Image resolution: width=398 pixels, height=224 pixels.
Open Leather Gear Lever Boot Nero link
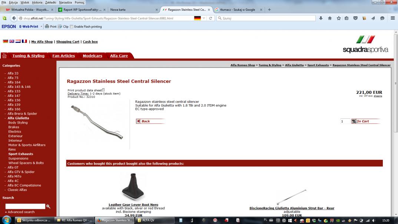click(x=133, y=205)
